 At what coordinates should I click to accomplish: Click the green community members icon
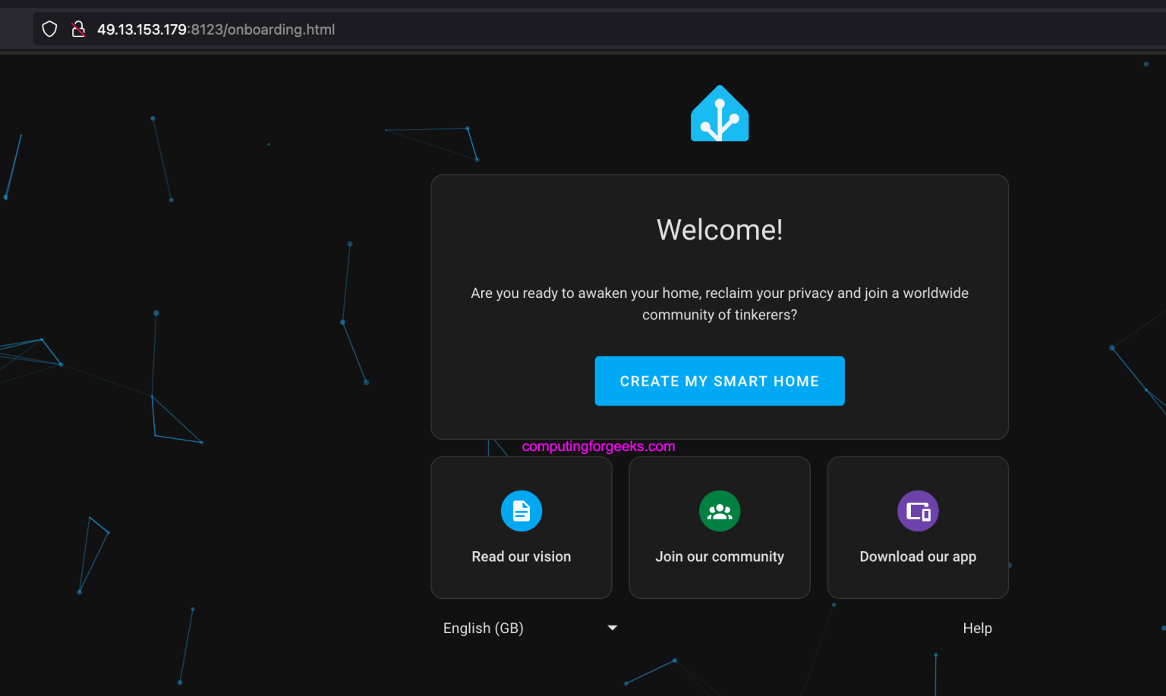tap(719, 511)
